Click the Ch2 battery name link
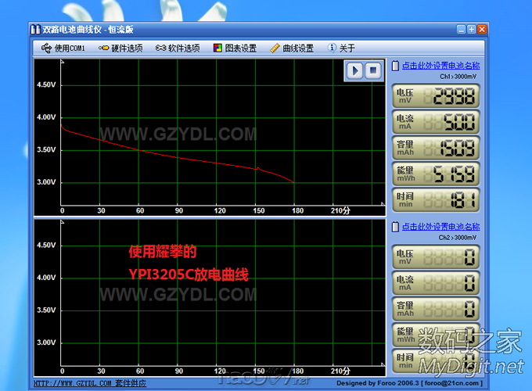 pos(440,226)
